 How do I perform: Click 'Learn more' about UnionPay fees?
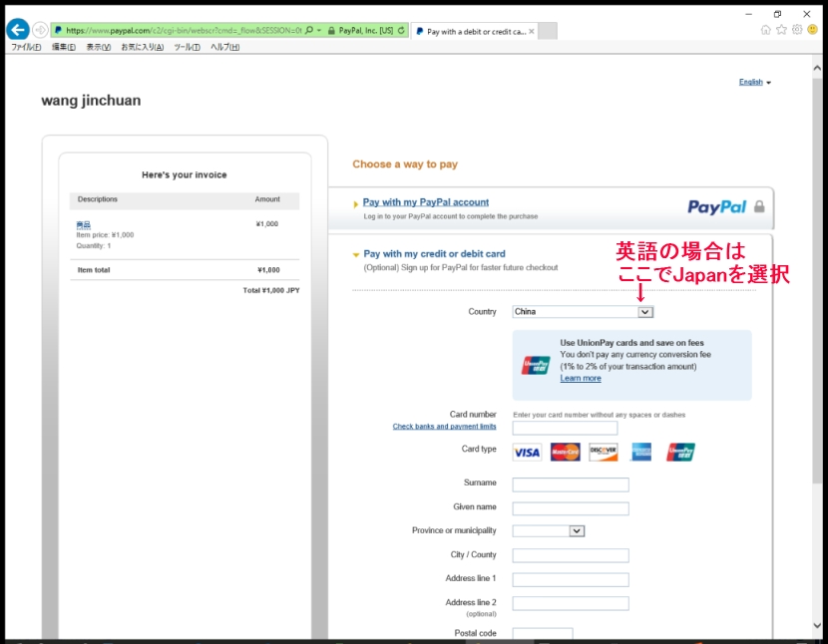581,378
